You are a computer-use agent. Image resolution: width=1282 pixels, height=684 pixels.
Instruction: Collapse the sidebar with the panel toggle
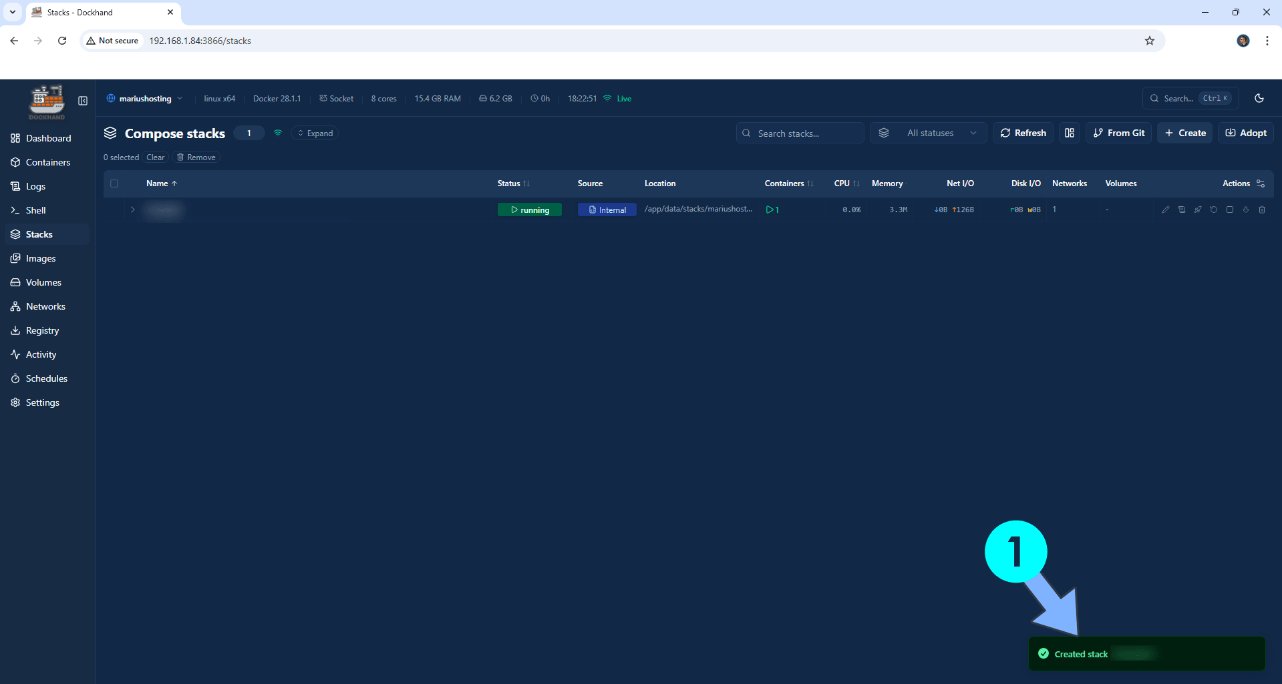[x=83, y=101]
